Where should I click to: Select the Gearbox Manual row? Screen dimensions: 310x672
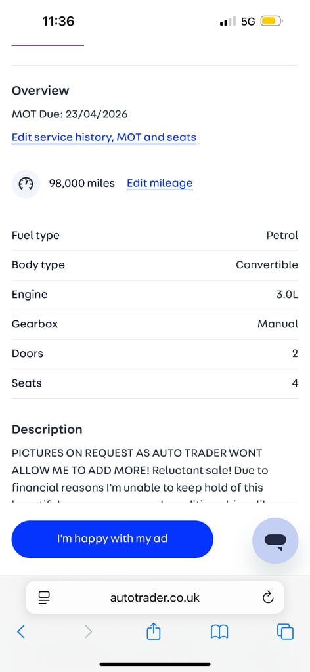click(x=155, y=324)
